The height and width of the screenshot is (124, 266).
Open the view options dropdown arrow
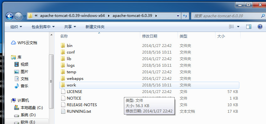pyautogui.click(x=238, y=27)
